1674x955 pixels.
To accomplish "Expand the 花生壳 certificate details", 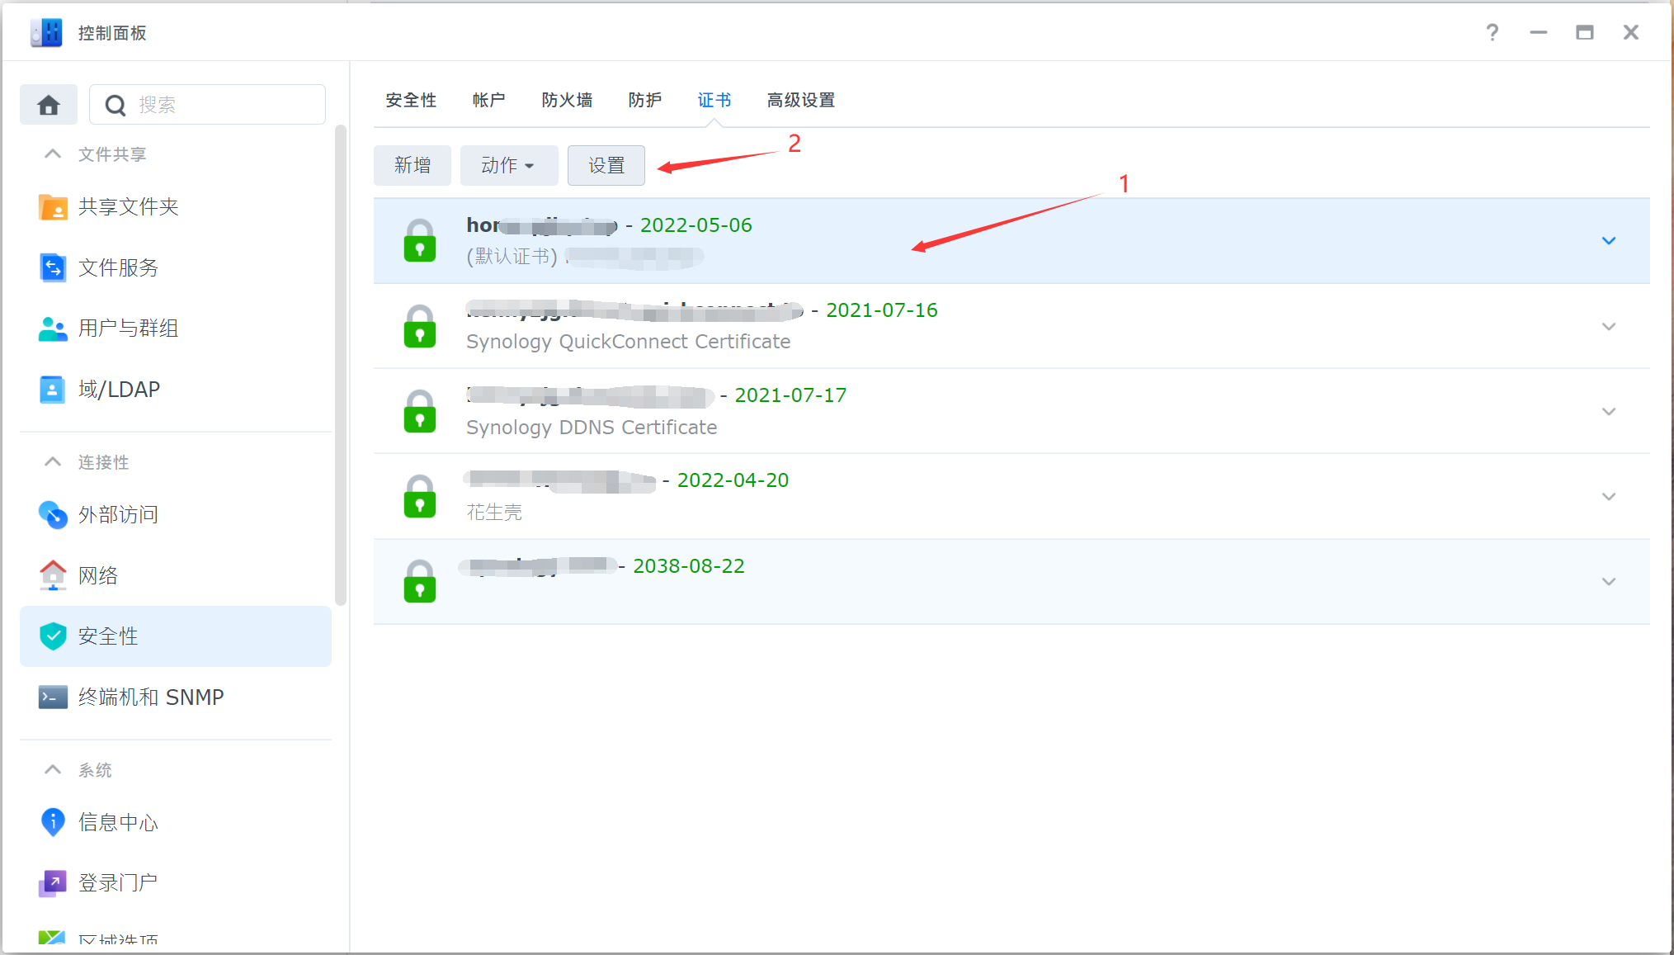I will (x=1609, y=496).
